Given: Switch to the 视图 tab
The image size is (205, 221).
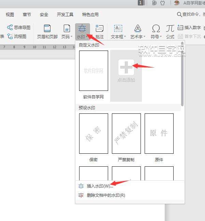Looking at the screenshot, I should pos(10,14).
